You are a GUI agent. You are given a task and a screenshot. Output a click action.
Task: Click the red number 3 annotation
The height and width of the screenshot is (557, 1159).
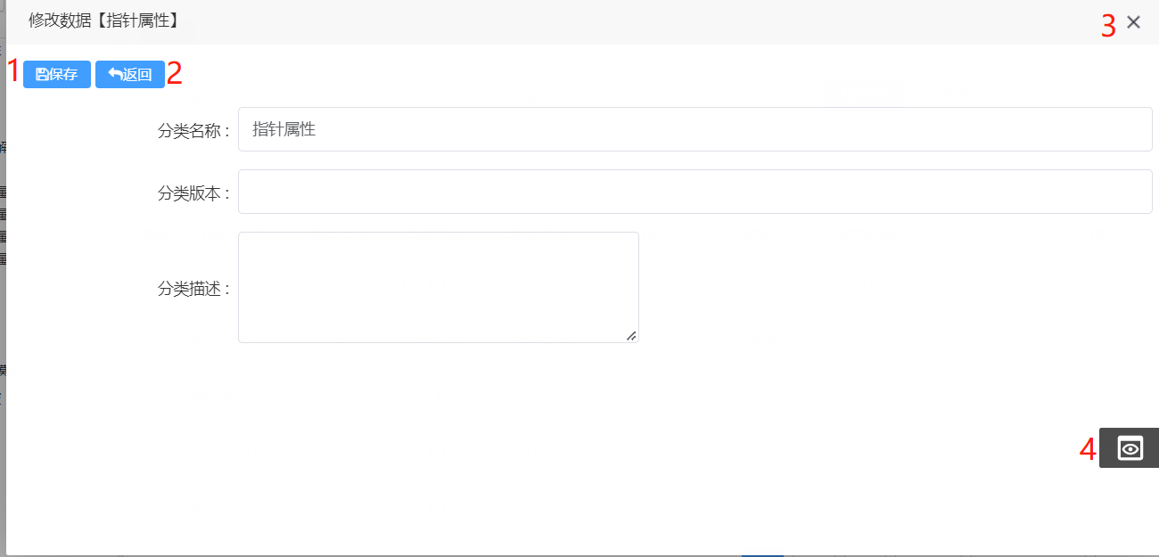click(x=1108, y=26)
